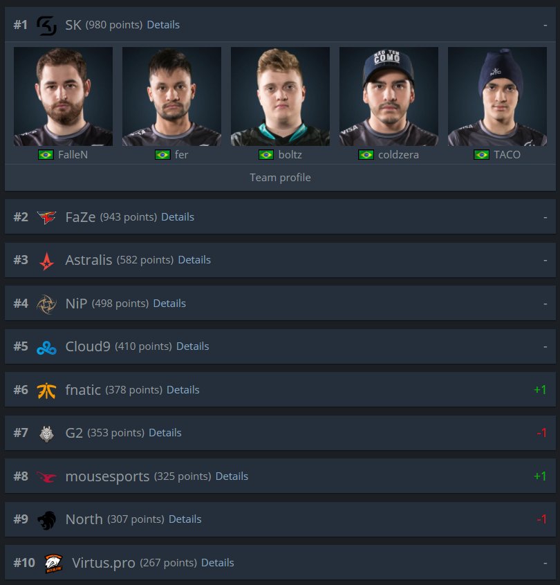Open Details link for mousesports
Image resolution: width=560 pixels, height=585 pixels.
[x=232, y=476]
